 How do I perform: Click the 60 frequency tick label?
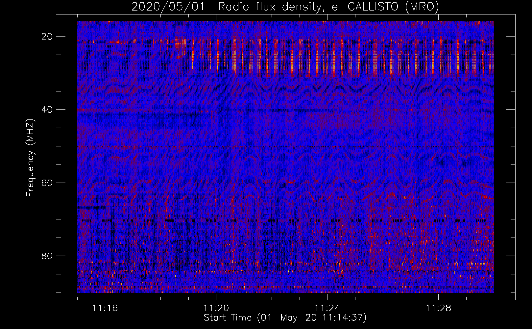[x=47, y=183]
